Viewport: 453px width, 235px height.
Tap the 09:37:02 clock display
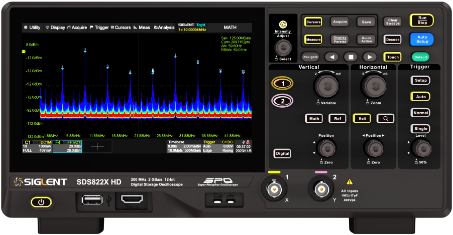click(x=243, y=147)
